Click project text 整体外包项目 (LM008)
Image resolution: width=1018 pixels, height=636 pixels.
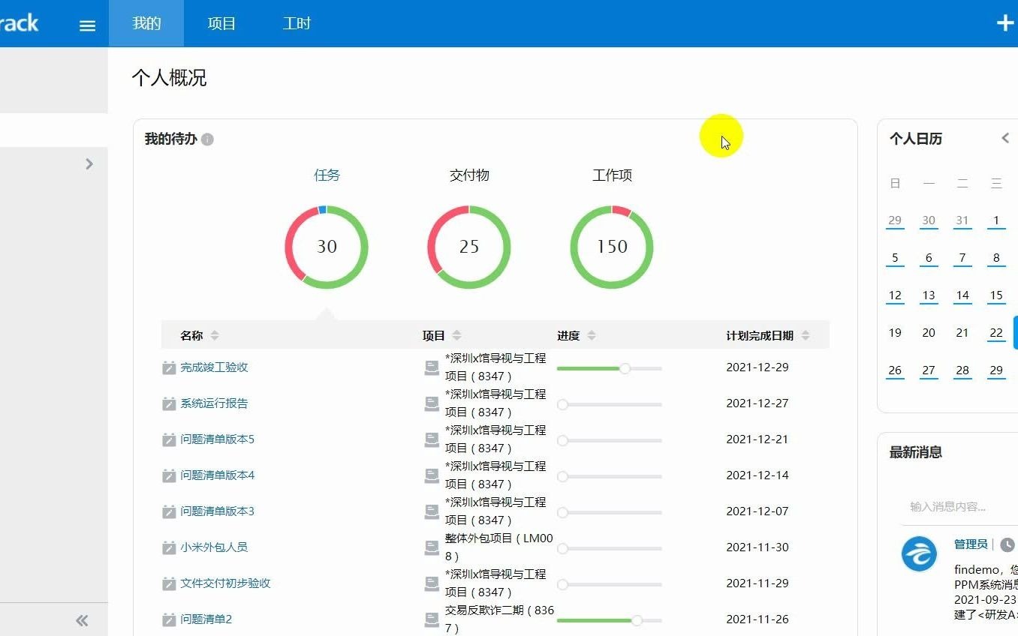click(499, 547)
